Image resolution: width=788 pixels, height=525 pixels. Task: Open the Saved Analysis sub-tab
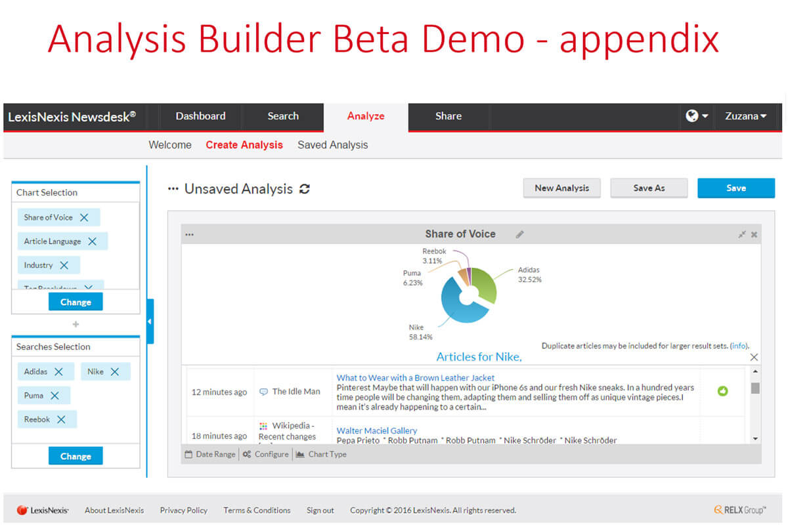333,145
